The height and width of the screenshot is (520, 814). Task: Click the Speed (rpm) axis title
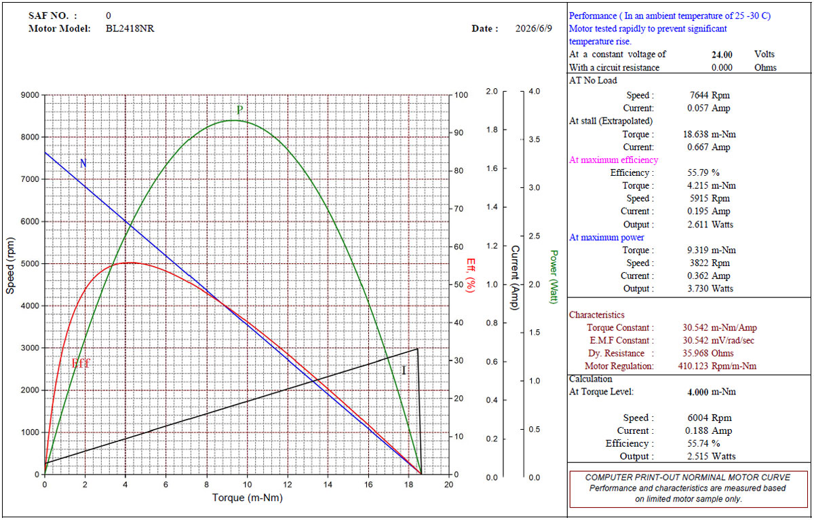(x=10, y=265)
